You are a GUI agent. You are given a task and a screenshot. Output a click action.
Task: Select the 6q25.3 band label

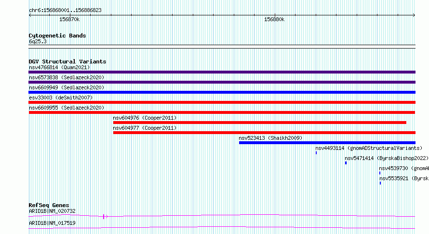(38, 41)
